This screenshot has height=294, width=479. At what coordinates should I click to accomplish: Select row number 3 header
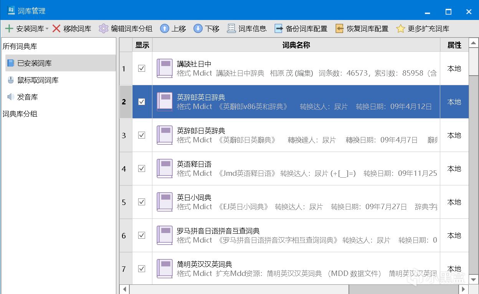tap(126, 135)
